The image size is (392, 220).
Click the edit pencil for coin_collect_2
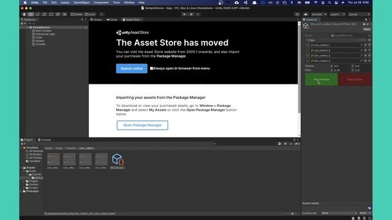pyautogui.click(x=361, y=50)
